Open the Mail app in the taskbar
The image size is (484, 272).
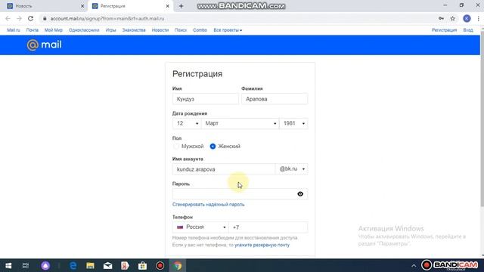pyautogui.click(x=107, y=265)
